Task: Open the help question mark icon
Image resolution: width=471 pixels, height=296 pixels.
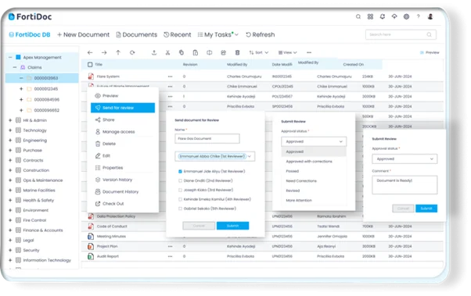Action: pos(418,17)
